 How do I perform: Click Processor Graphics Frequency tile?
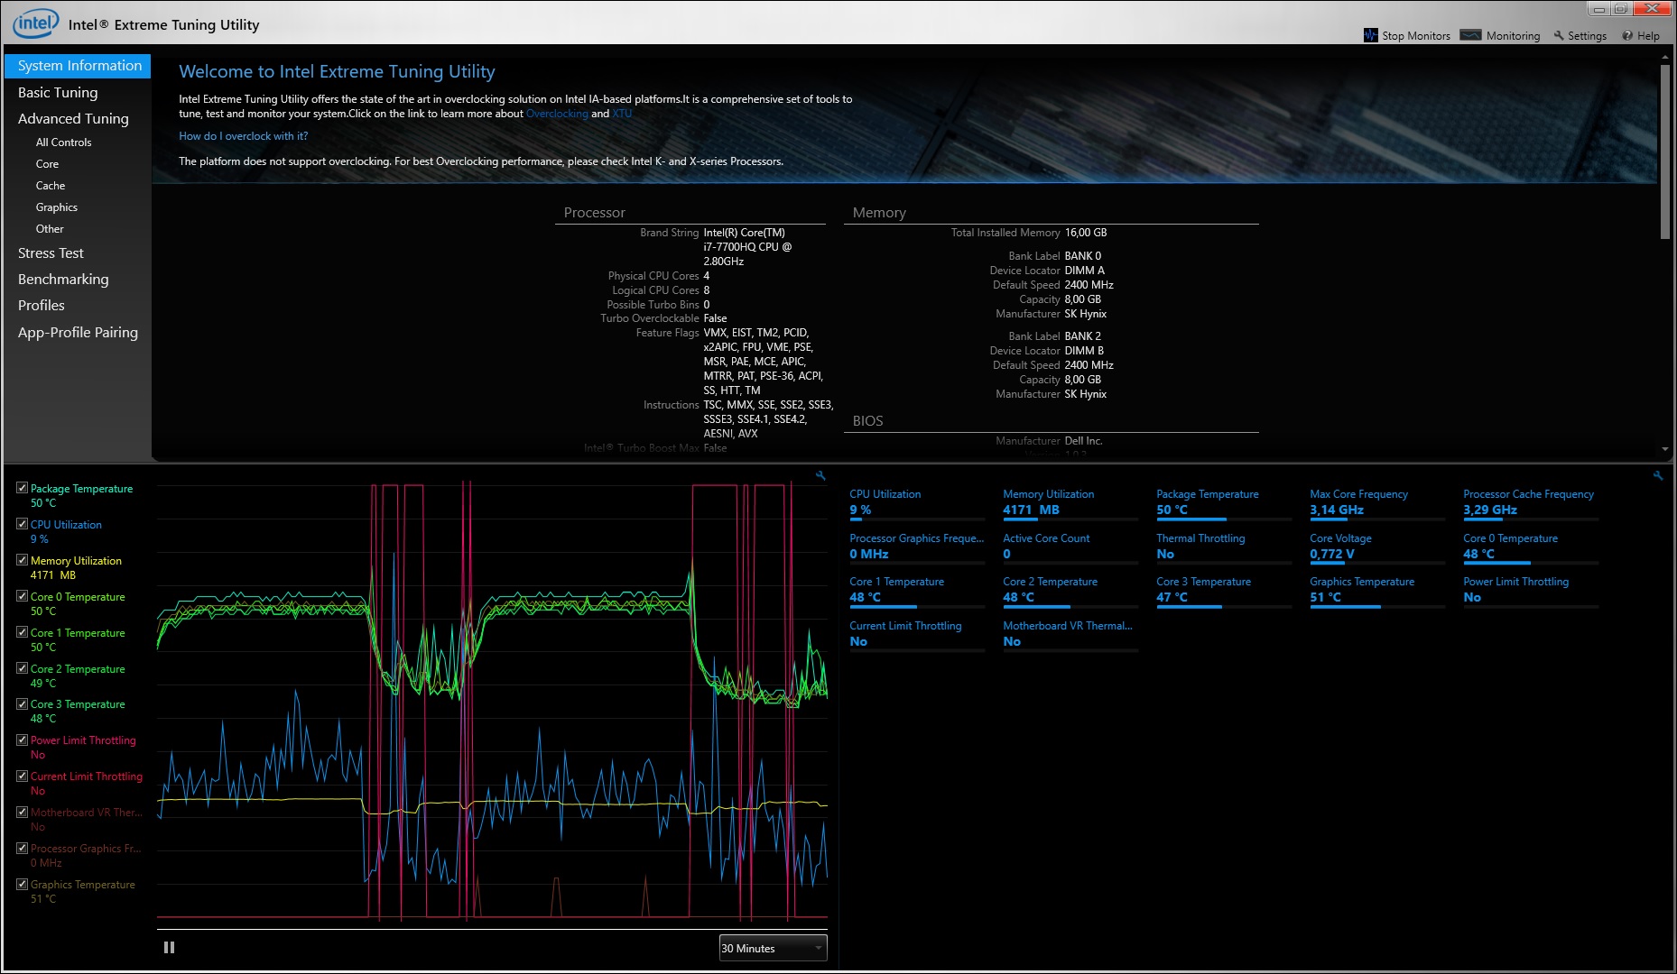[916, 547]
